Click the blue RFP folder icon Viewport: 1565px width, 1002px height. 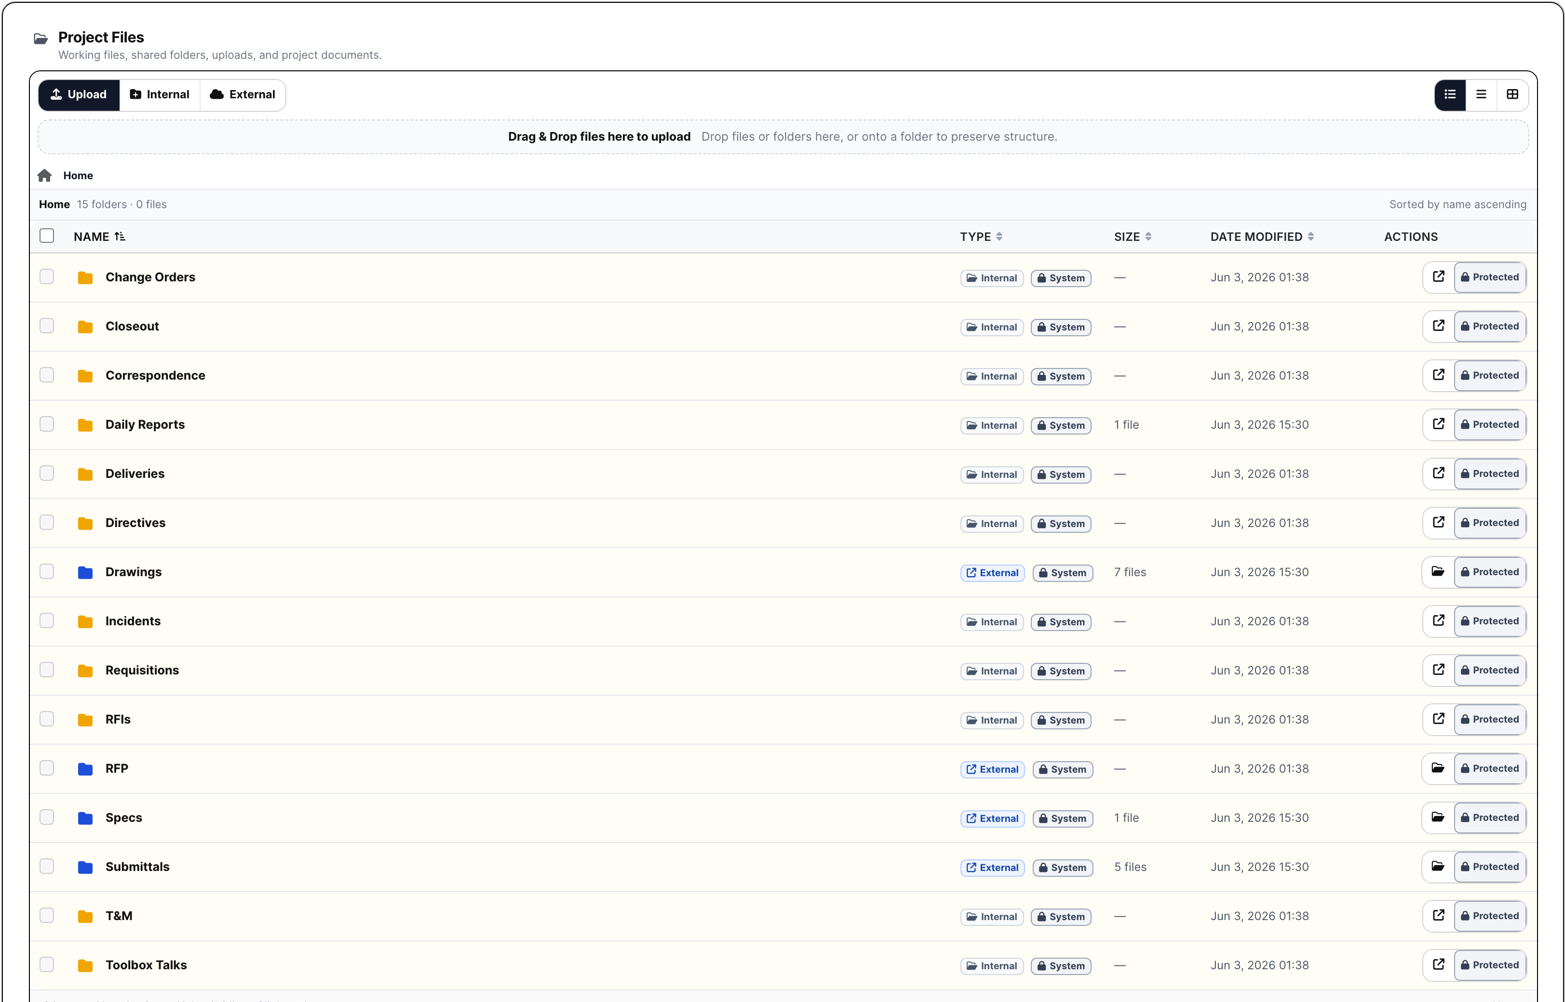pos(85,769)
